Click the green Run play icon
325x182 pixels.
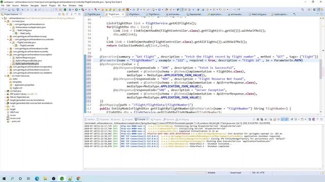pyautogui.click(x=76, y=10)
